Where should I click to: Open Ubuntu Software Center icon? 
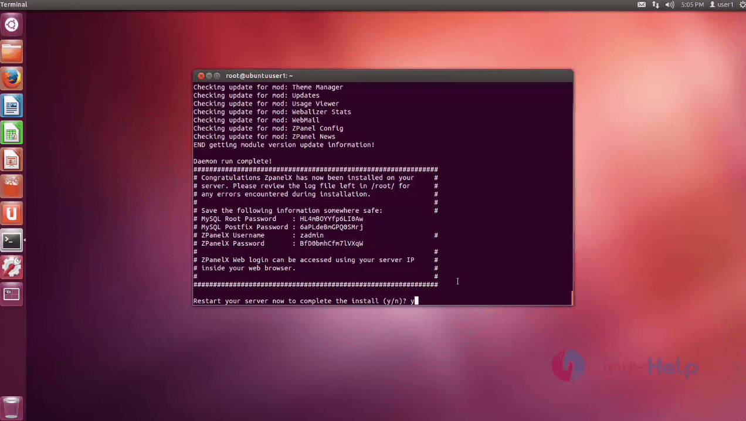(x=12, y=186)
